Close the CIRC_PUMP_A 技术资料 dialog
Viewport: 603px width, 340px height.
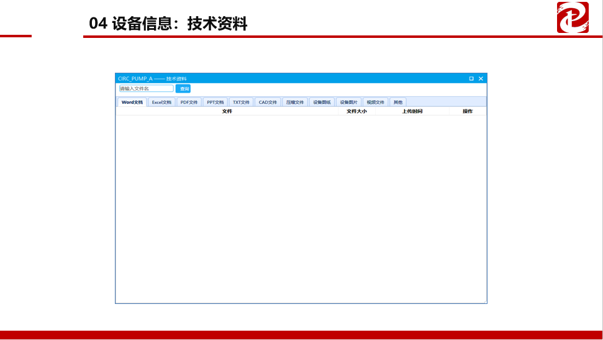481,78
